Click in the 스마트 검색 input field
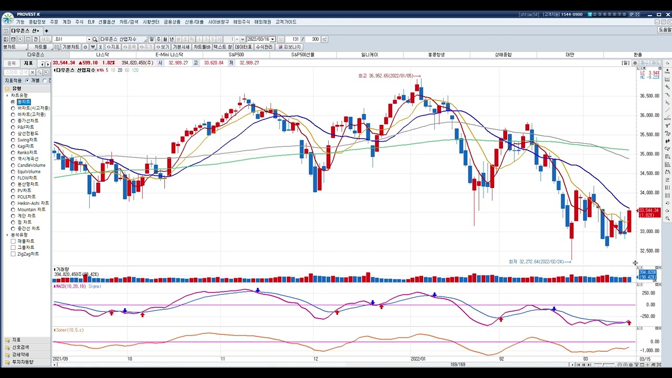672x378 pixels. 16,72
